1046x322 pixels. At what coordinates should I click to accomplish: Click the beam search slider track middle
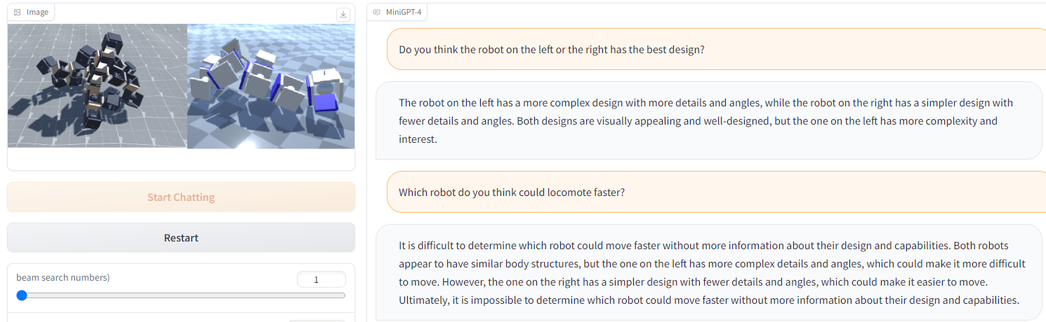pos(181,295)
